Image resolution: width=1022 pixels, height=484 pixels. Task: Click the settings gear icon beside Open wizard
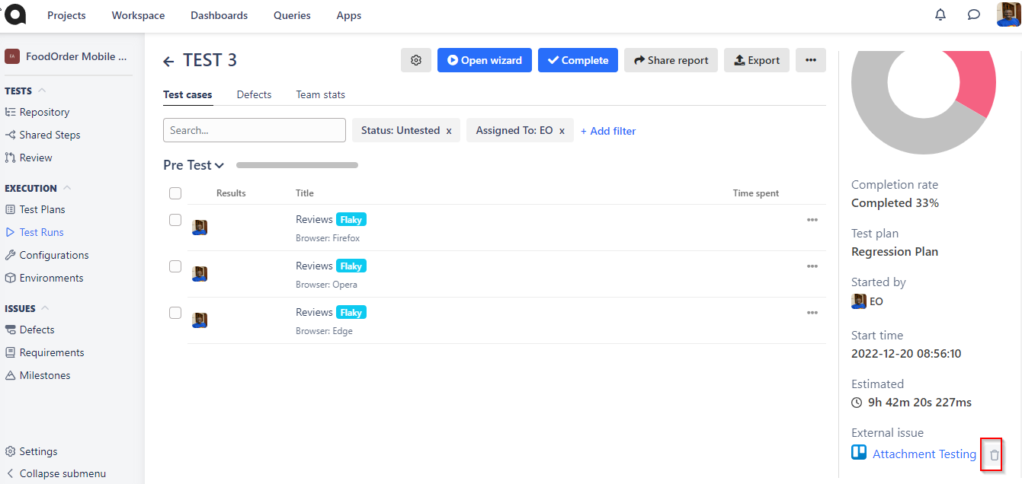coord(416,60)
